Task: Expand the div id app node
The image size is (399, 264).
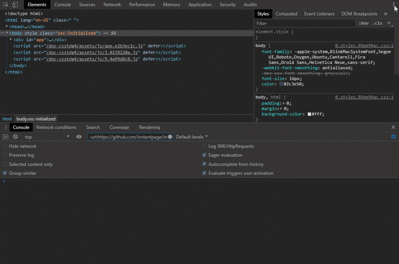Action: [11, 39]
